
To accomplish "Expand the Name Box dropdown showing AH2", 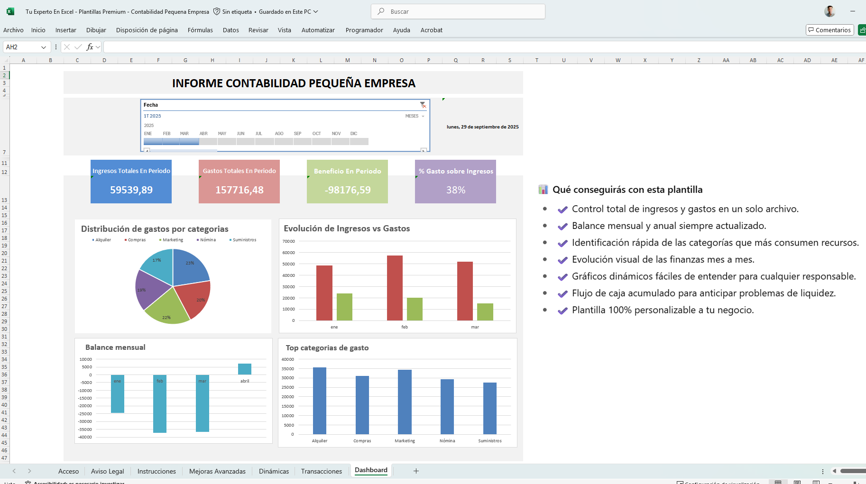I will click(x=43, y=47).
